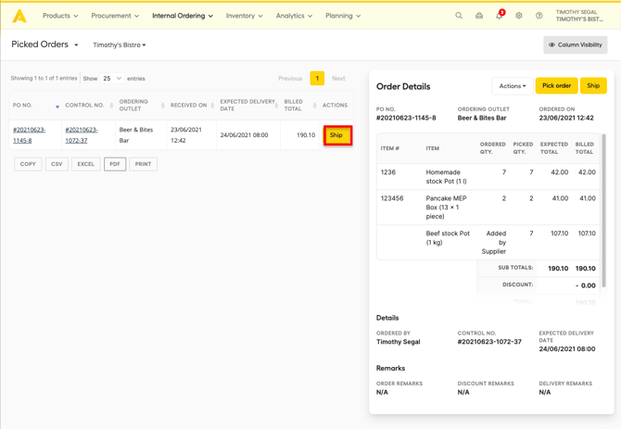Click Pick order button
Viewport: 621px width, 429px height.
pos(556,86)
